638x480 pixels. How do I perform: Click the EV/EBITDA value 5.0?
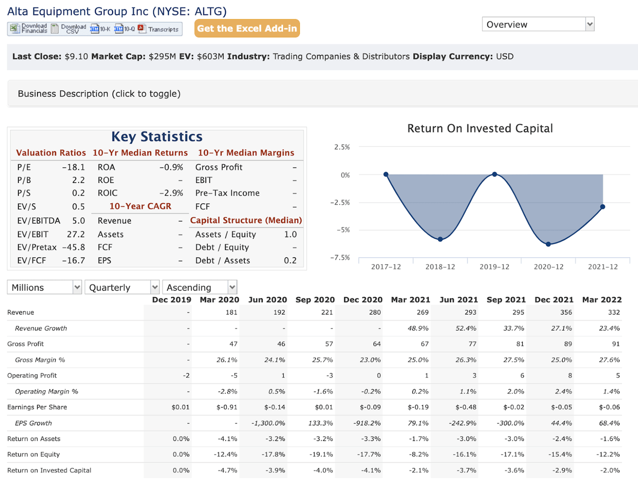tap(79, 221)
